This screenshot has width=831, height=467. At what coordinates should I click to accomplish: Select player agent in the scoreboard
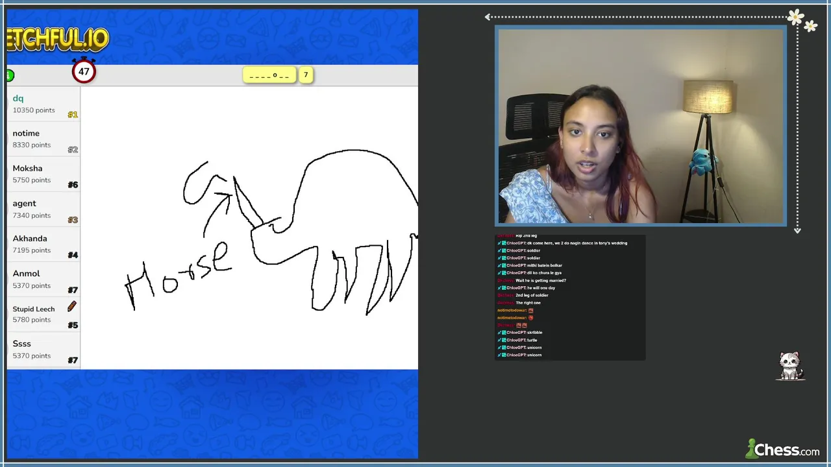point(43,209)
